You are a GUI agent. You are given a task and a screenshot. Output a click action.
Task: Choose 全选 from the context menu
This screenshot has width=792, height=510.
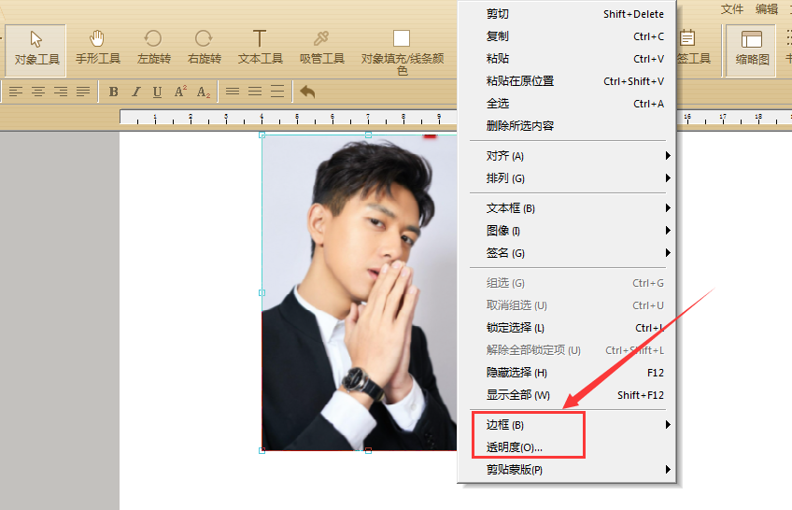567,104
